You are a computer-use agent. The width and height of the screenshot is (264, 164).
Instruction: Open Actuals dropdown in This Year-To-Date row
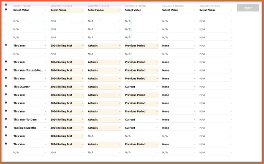pyautogui.click(x=104, y=119)
